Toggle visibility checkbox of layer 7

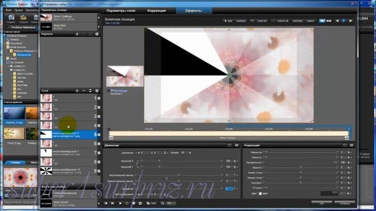point(99,153)
